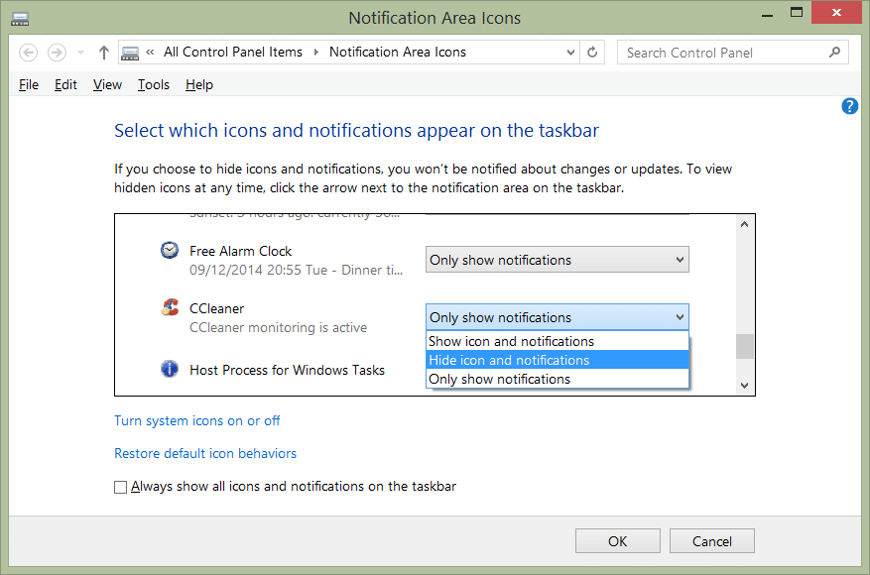870x575 pixels.
Task: Click the Notification Area Icons breadcrumb
Action: click(x=397, y=53)
